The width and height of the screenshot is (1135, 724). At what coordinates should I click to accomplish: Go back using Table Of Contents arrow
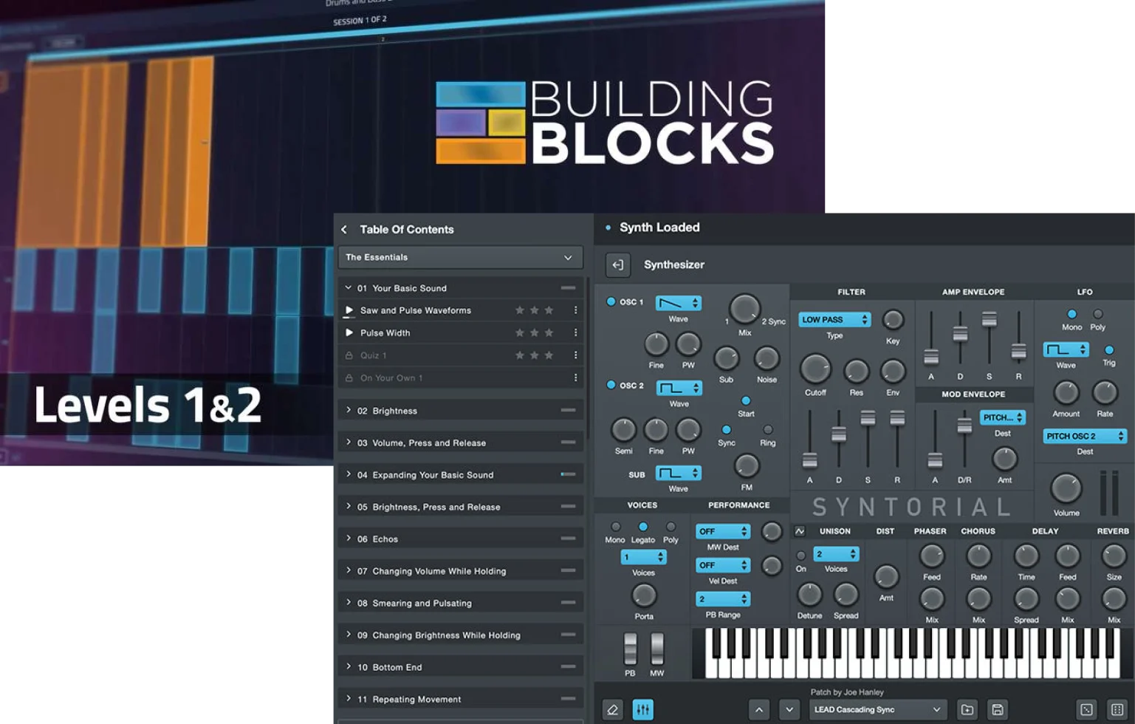pos(344,229)
